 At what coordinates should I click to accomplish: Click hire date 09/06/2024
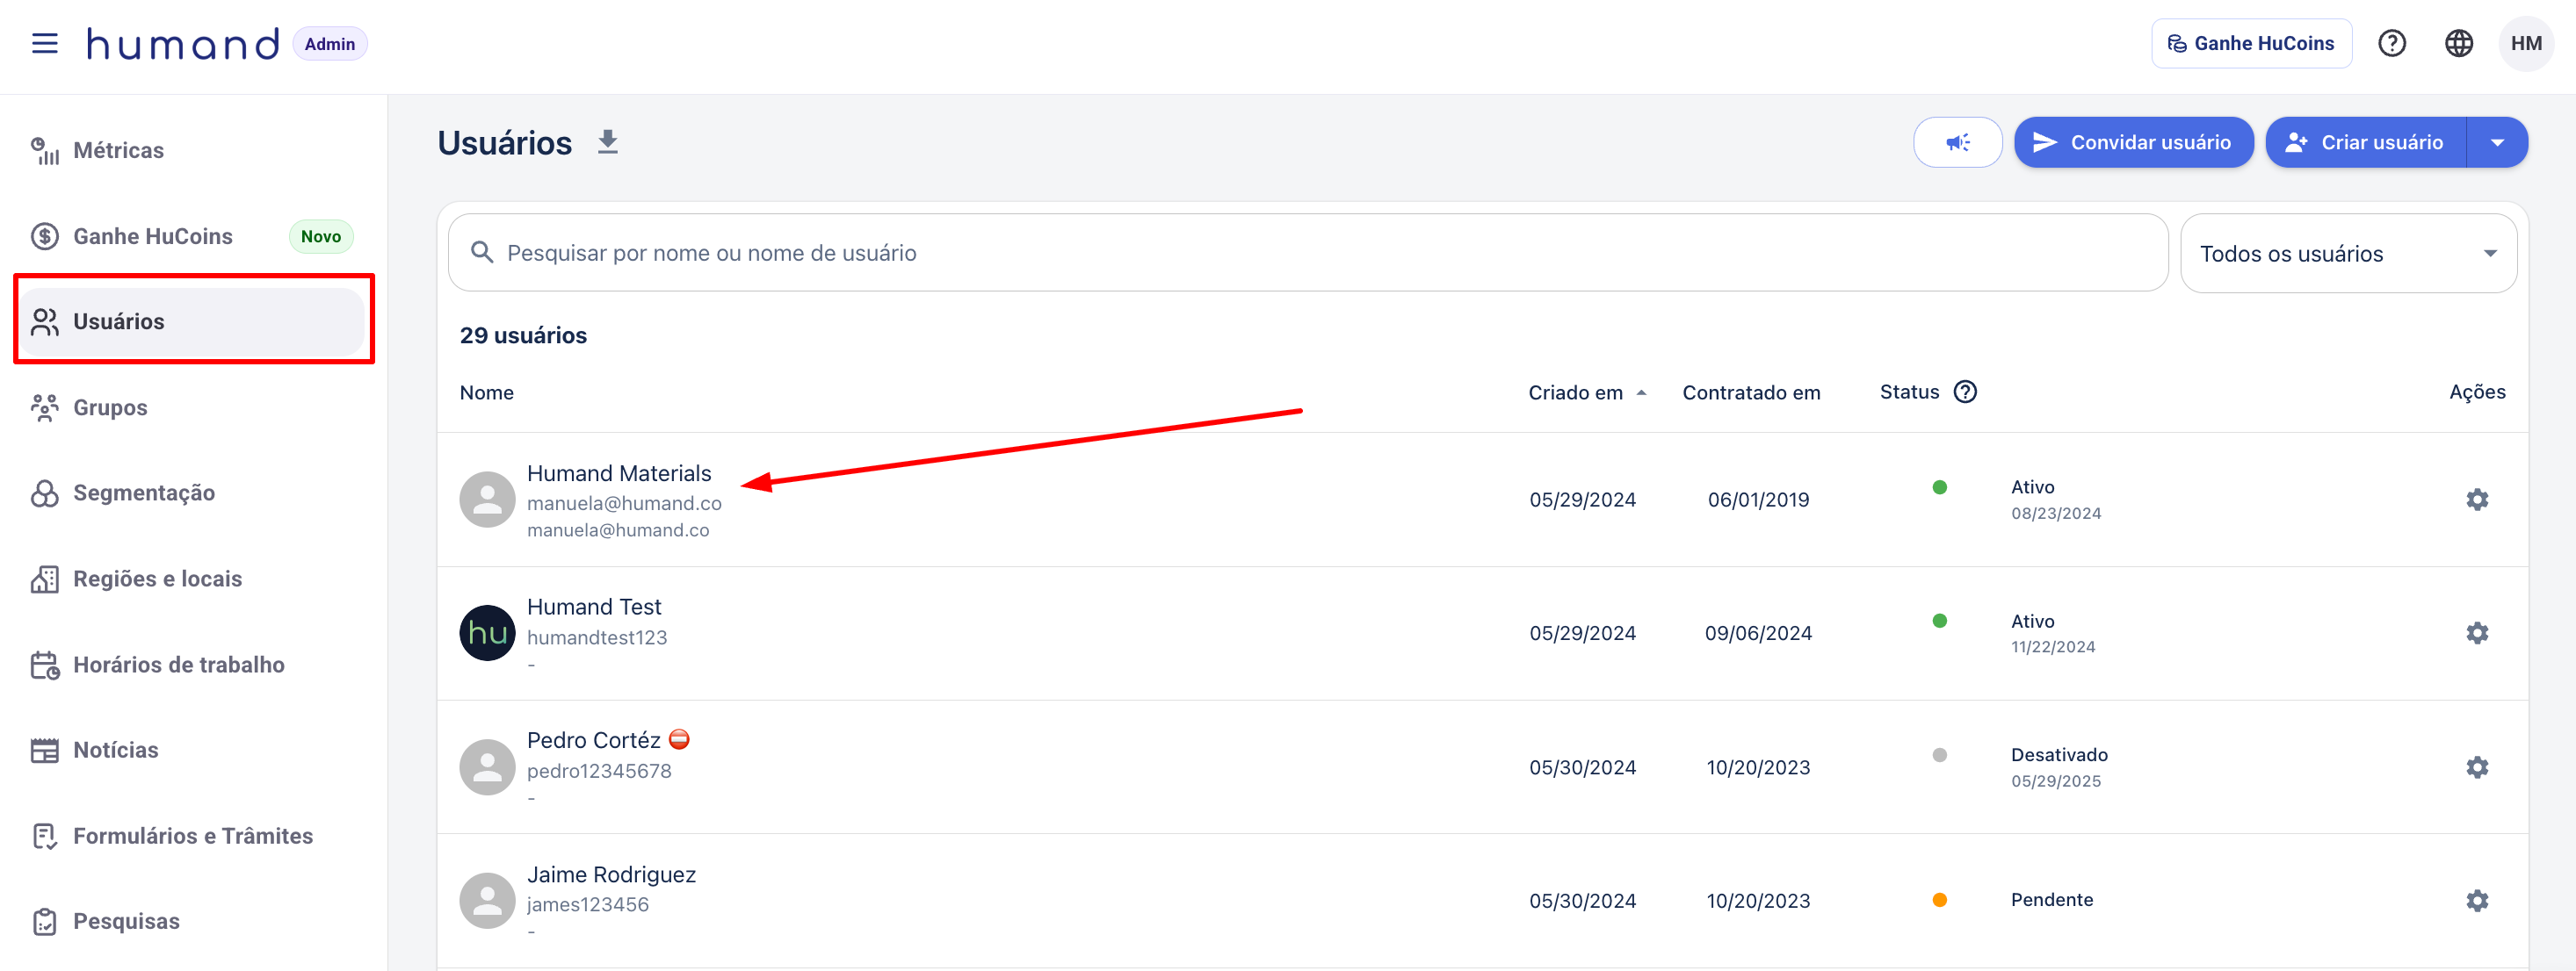click(1758, 633)
